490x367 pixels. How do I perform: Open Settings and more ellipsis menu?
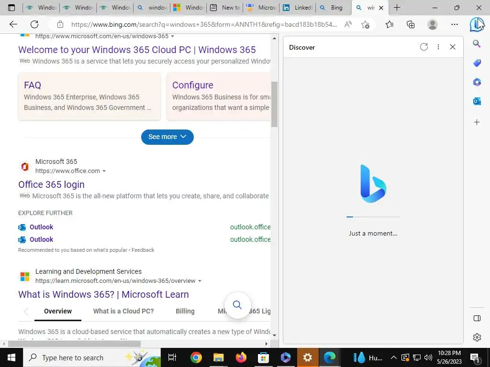pyautogui.click(x=455, y=24)
